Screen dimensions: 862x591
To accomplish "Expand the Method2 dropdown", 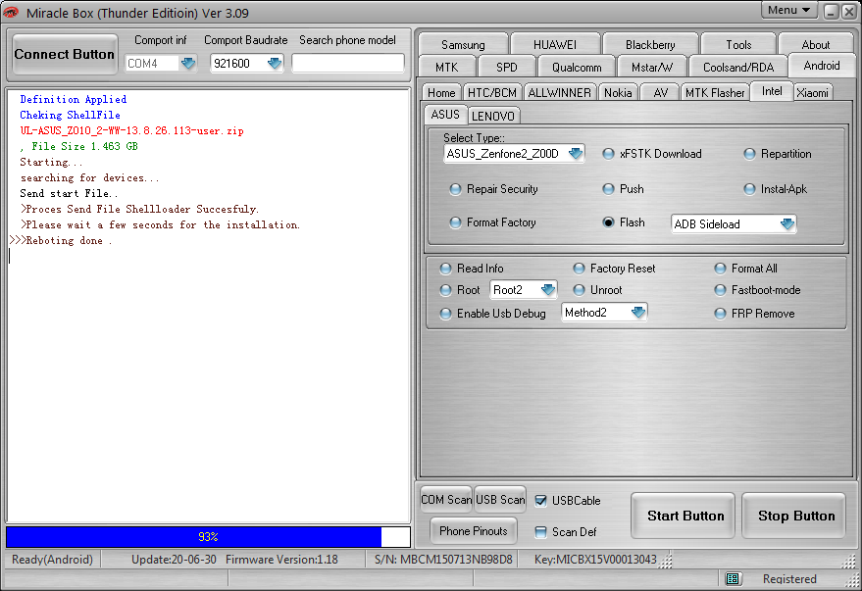I will 637,313.
